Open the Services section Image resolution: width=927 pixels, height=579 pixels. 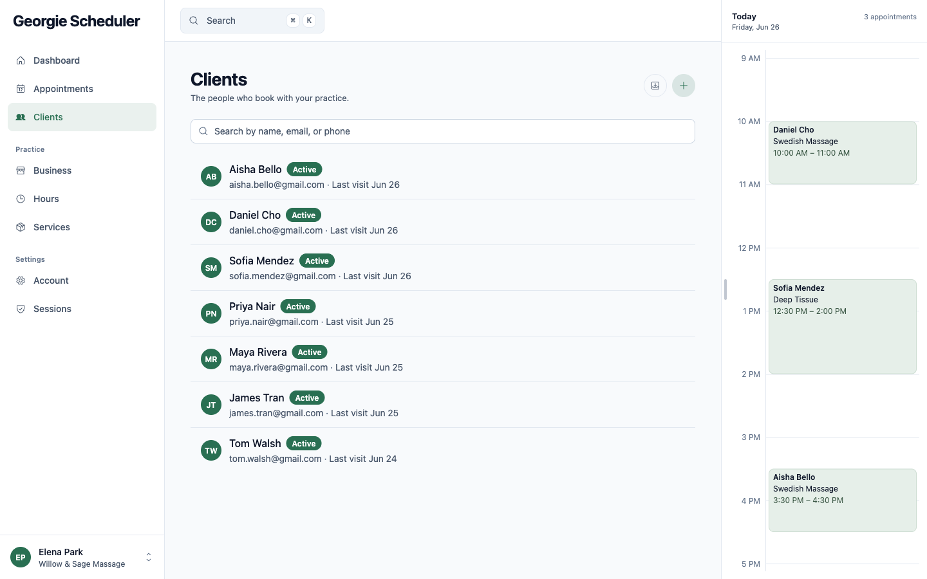82,227
